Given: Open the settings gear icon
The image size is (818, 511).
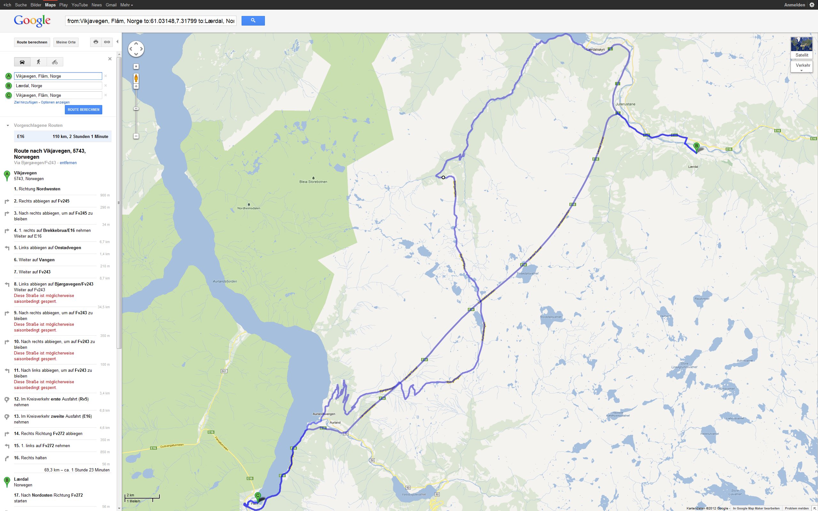Looking at the screenshot, I should [x=812, y=5].
